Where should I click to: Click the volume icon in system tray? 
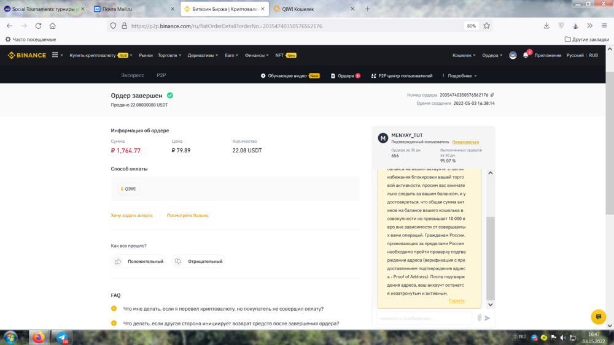coord(563,338)
